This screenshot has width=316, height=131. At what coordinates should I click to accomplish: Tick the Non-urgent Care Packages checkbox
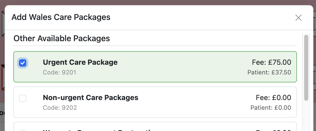pyautogui.click(x=23, y=98)
